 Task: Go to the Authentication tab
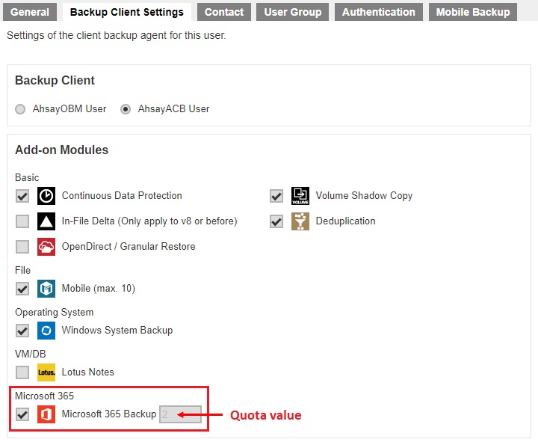point(379,12)
